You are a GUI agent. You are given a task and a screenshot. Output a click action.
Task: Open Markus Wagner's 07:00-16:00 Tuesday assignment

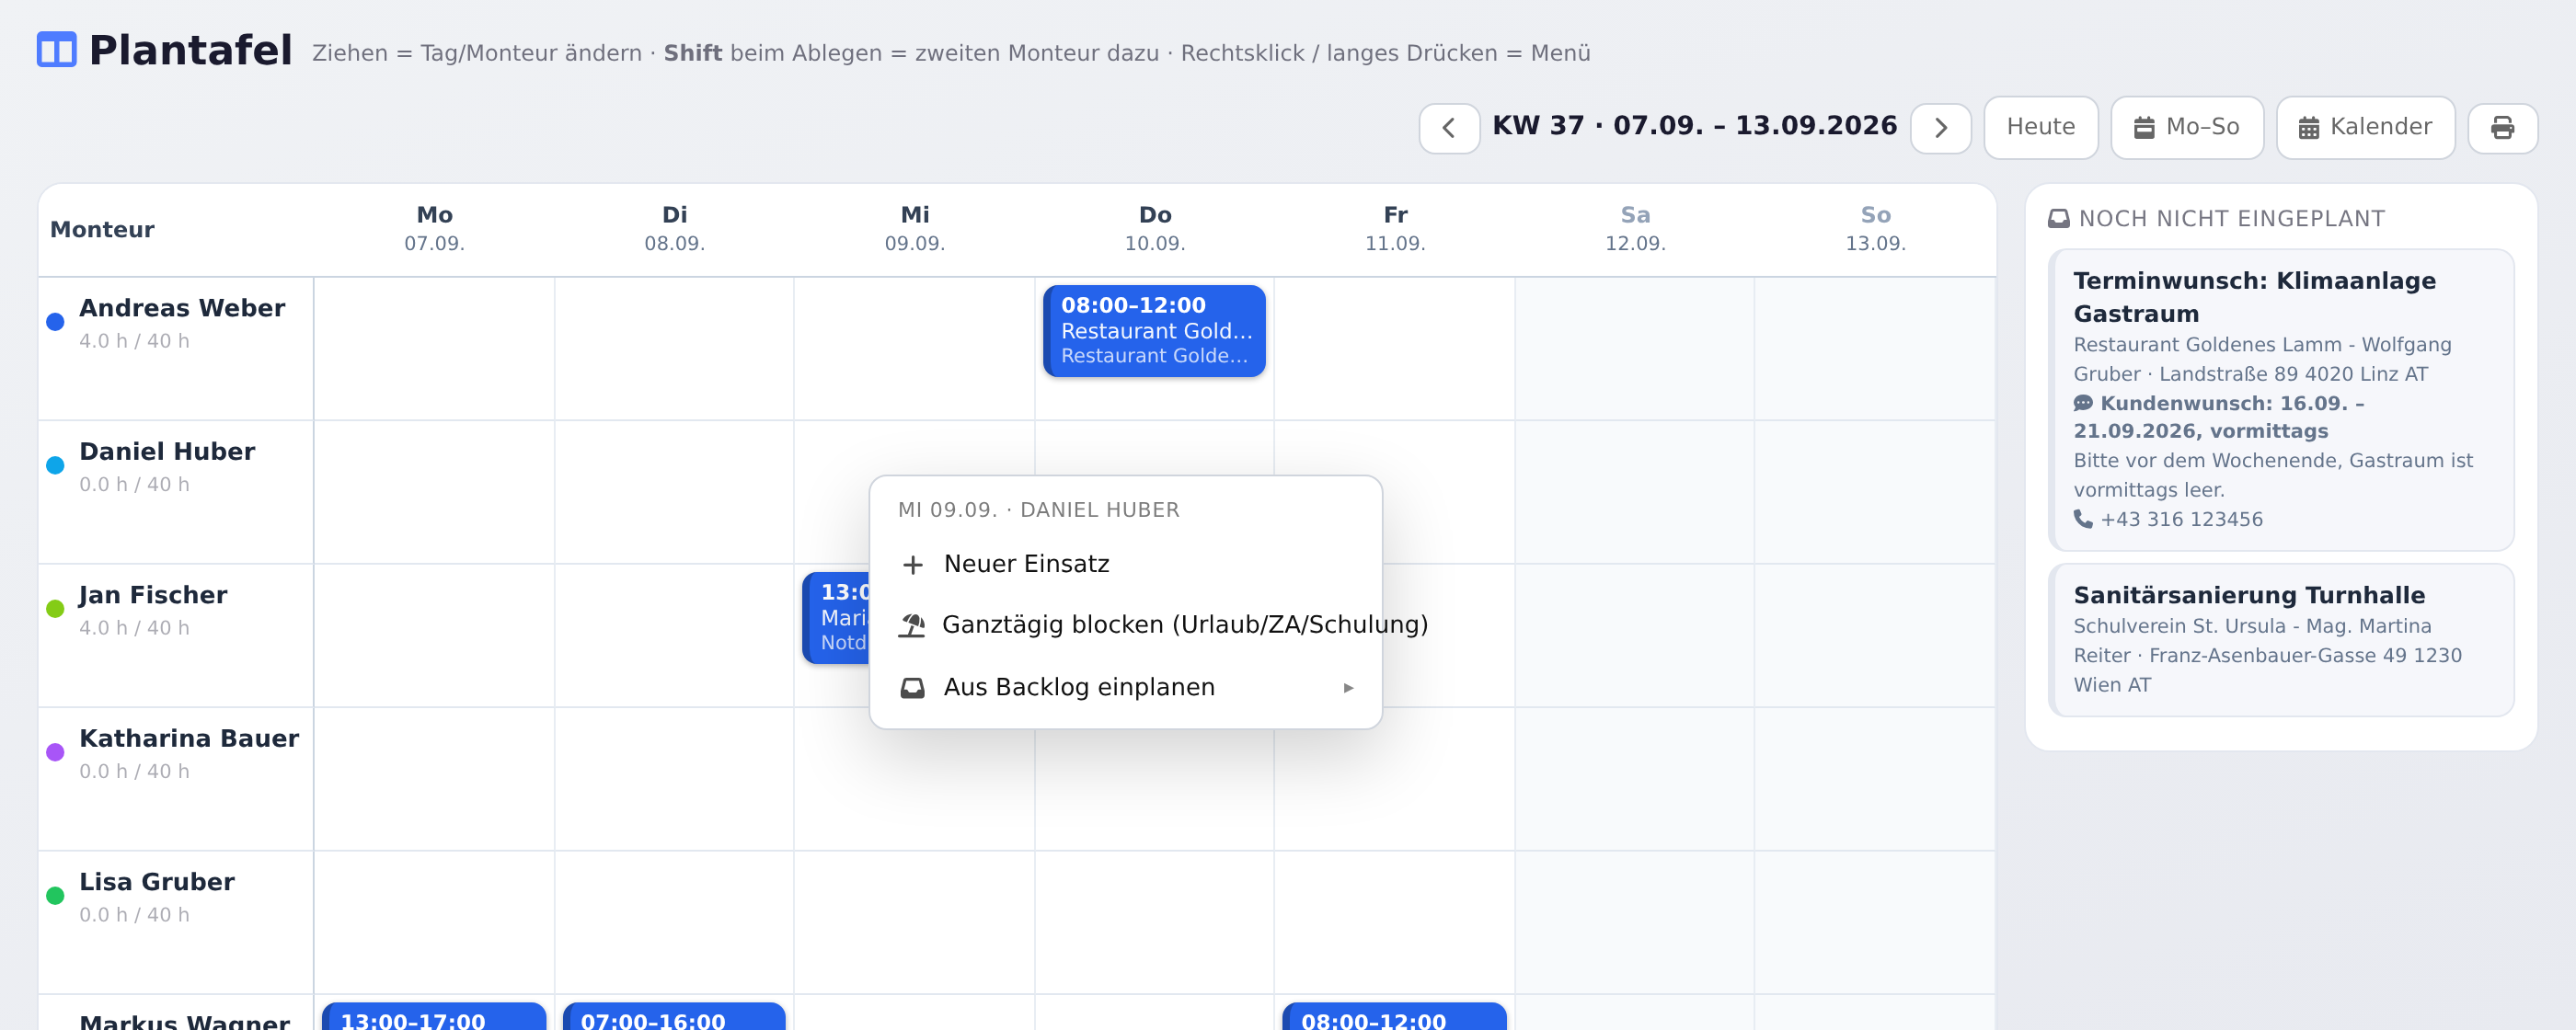click(674, 1016)
